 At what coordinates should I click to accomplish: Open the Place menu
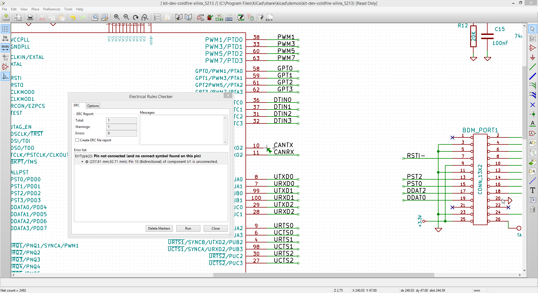click(35, 9)
